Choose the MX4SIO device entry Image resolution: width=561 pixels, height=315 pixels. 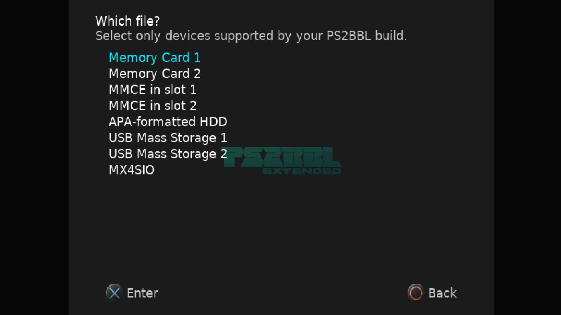(x=131, y=170)
